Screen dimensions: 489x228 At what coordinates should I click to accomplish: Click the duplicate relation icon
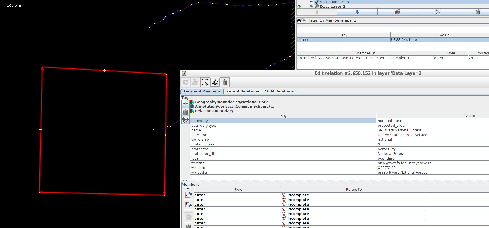point(215,82)
